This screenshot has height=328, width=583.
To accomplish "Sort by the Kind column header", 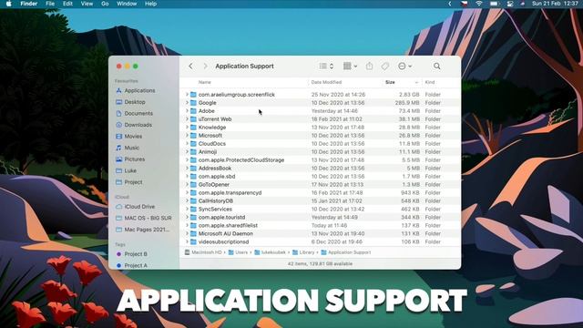I will (430, 82).
